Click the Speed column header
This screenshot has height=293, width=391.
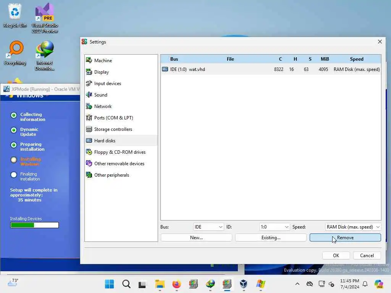(357, 59)
